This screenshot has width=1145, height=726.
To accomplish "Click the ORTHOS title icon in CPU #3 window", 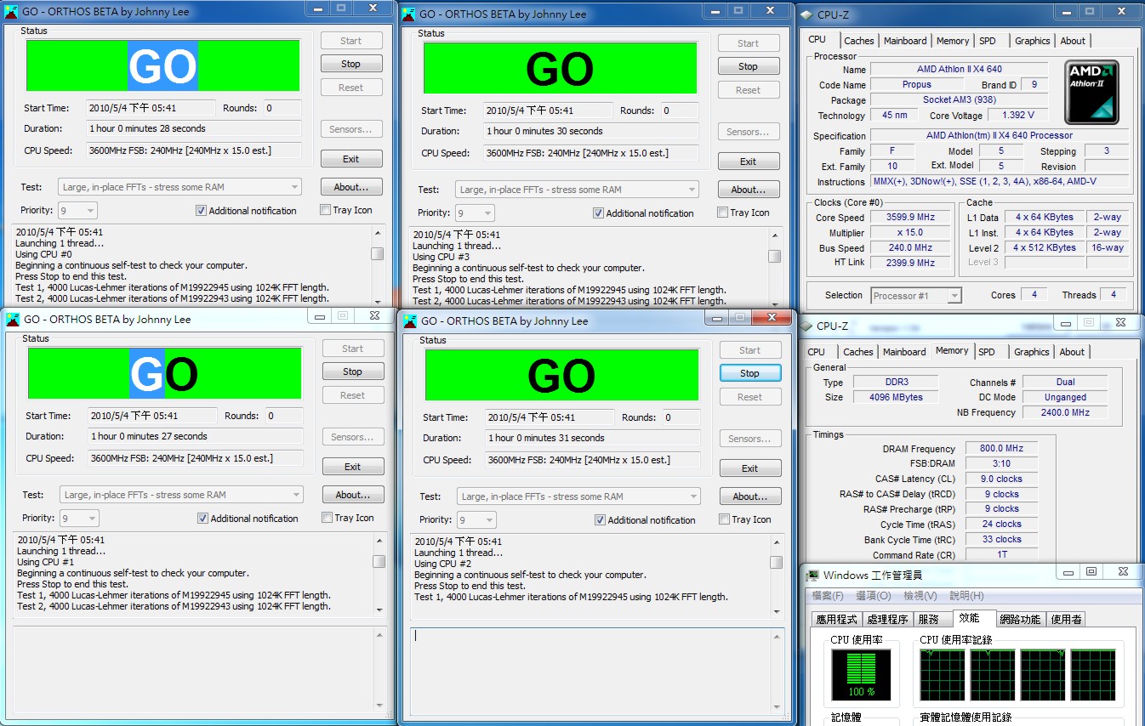I will pyautogui.click(x=408, y=14).
